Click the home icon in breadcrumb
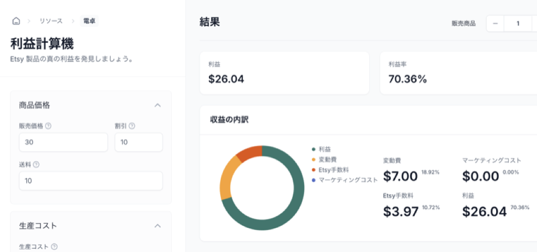The width and height of the screenshot is (537, 252). 16,21
